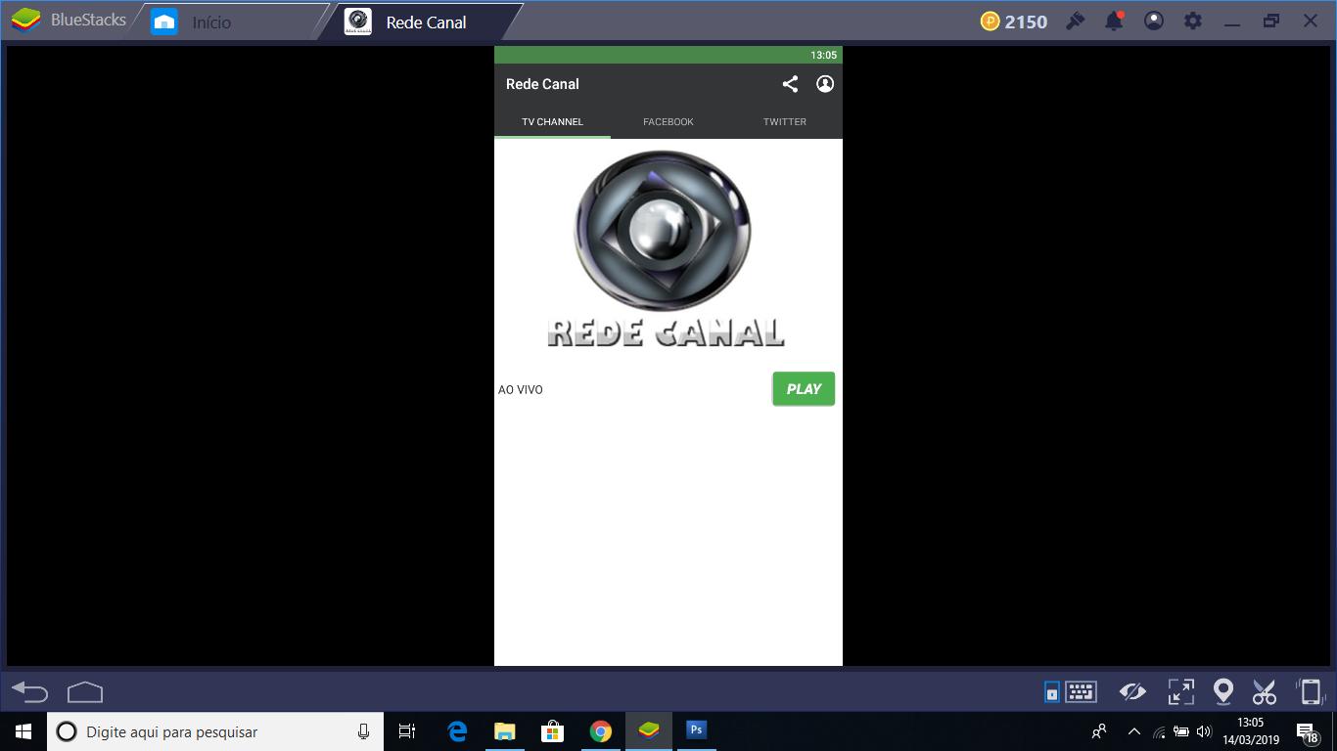Switch to the TWITTER tab
This screenshot has width=1337, height=751.
785,121
